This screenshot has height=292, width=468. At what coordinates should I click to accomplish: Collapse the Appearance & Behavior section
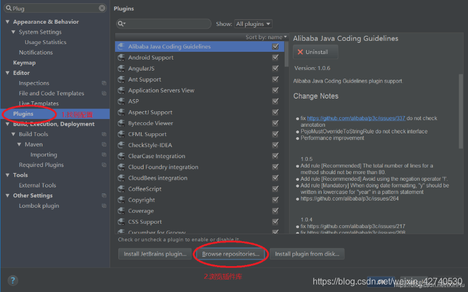tap(8, 22)
